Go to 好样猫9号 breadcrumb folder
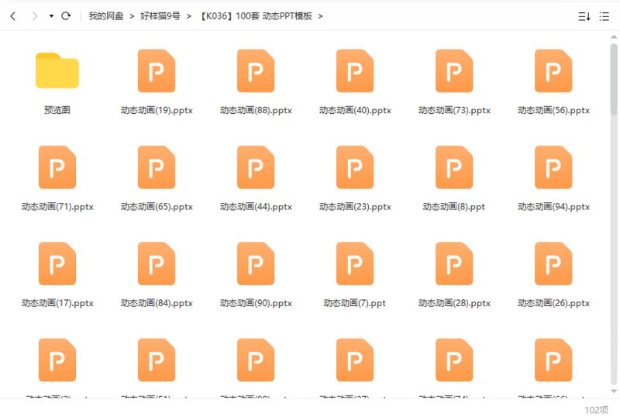The image size is (620, 417). [160, 16]
